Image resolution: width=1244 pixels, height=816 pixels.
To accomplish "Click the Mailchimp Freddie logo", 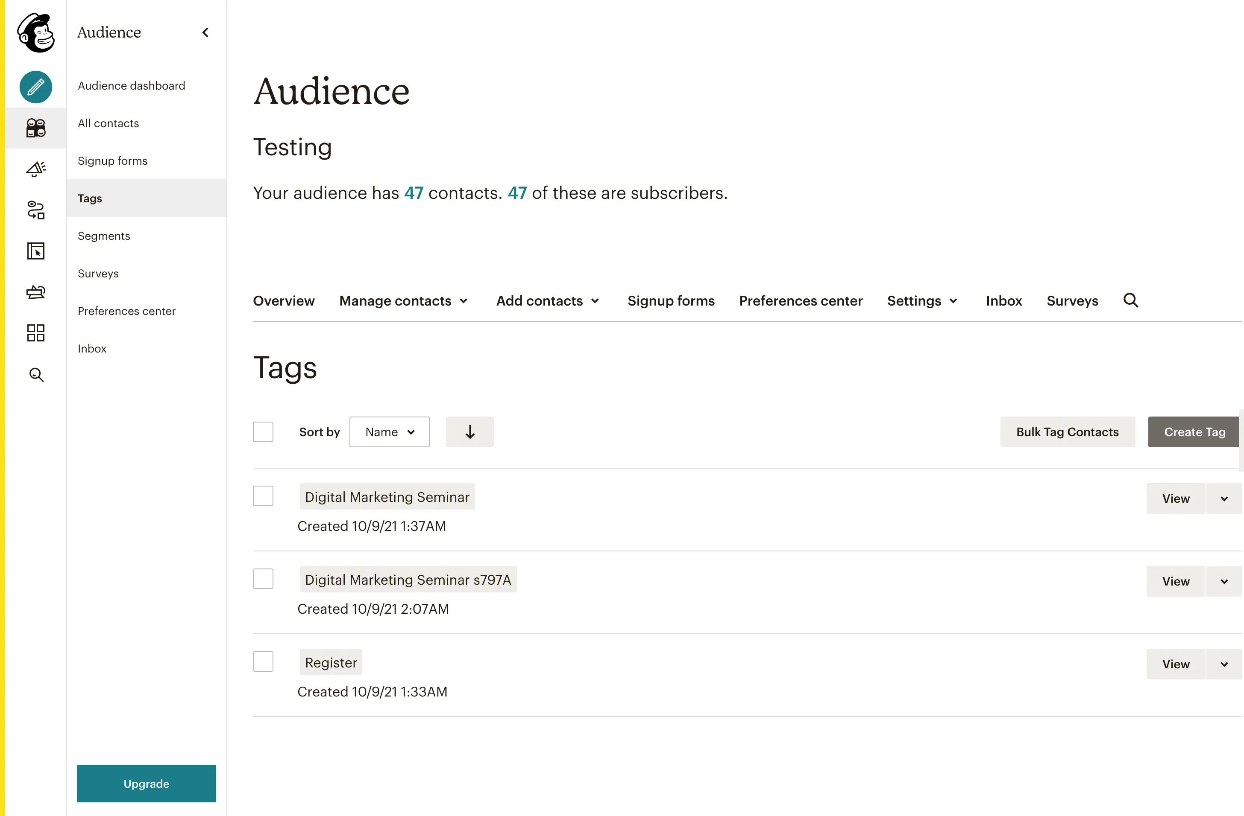I will (x=35, y=33).
